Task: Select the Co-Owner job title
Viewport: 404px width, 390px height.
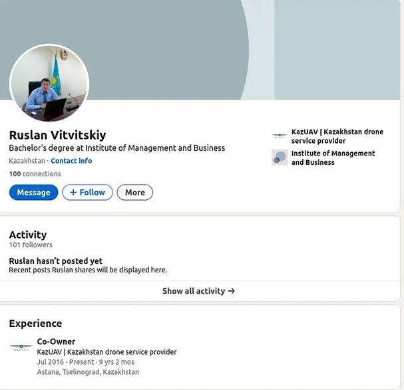Action: (x=56, y=341)
